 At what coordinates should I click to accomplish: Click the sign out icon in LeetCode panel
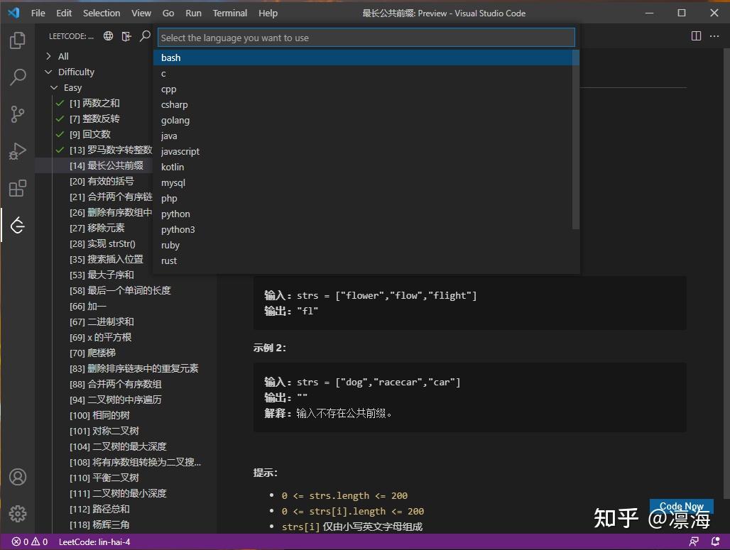click(125, 36)
